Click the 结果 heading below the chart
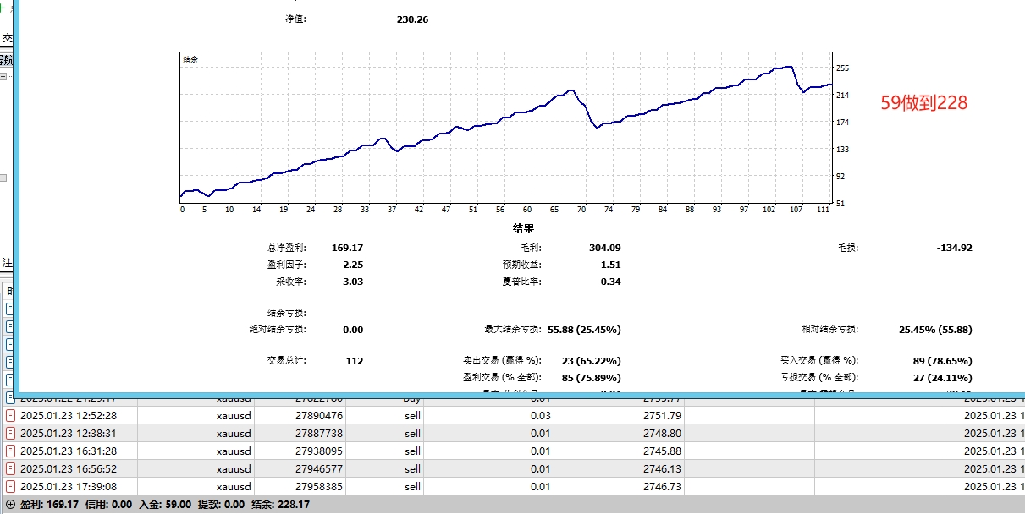This screenshot has width=1025, height=514. coord(523,228)
